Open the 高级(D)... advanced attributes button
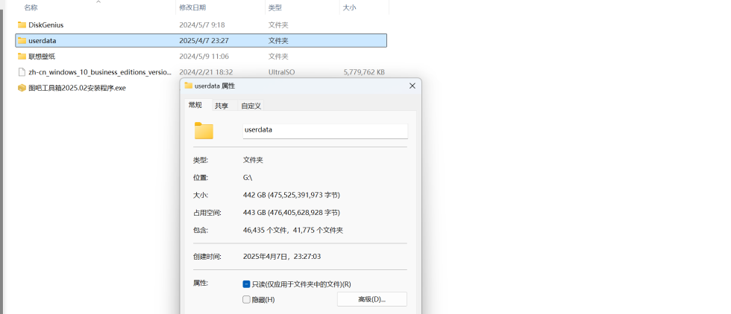The height and width of the screenshot is (314, 731). [372, 299]
